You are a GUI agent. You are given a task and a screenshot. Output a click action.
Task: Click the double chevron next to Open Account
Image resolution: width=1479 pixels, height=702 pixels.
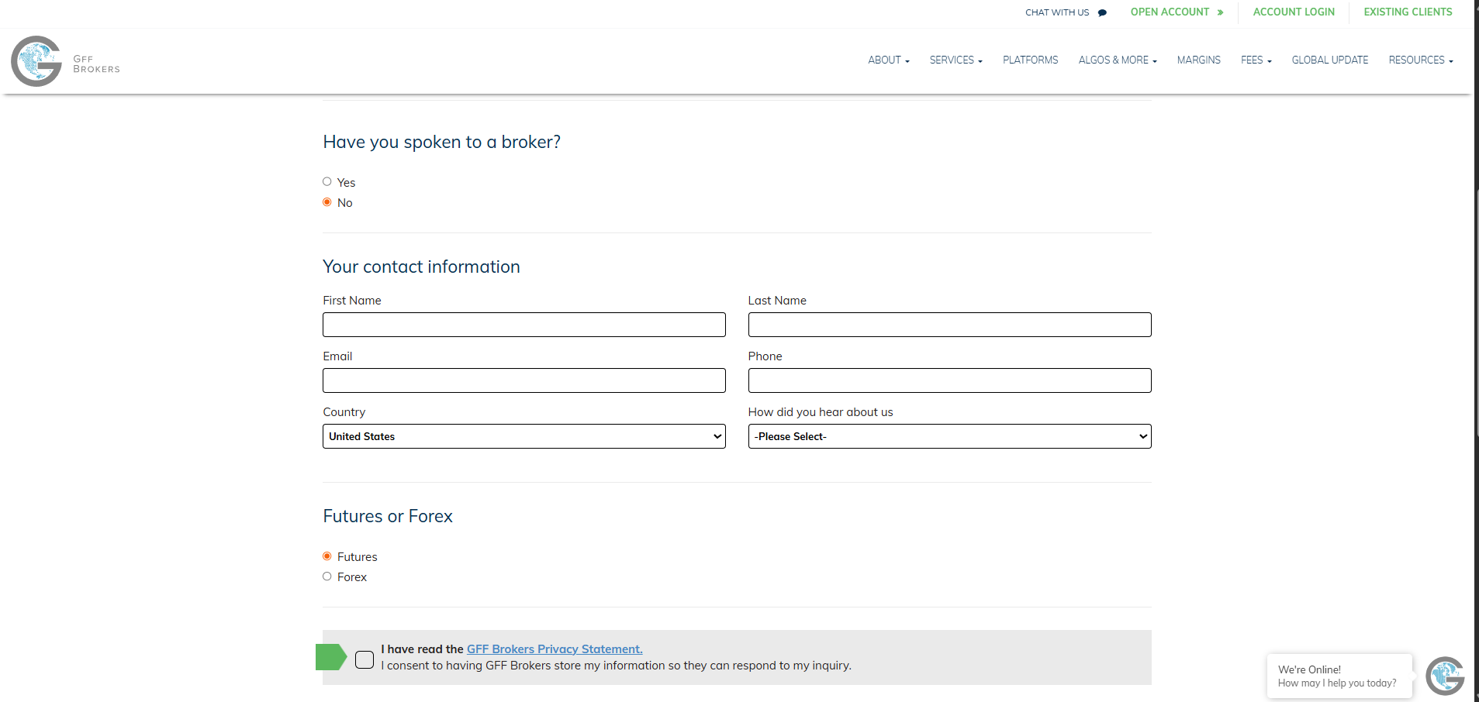[x=1220, y=12]
